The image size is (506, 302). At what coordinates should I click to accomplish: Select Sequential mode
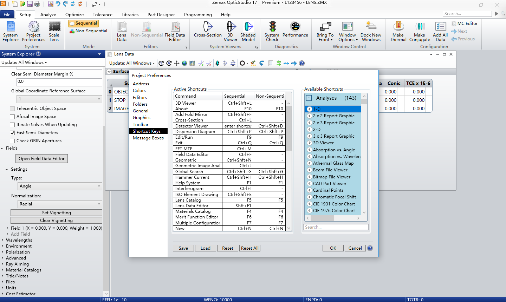(x=84, y=23)
